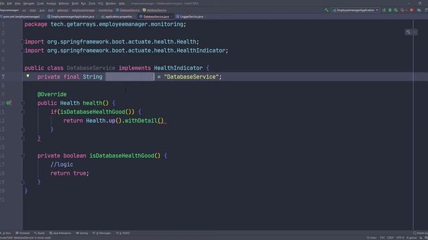Open the Build menu
Viewport: 428px width, 240px height.
75,3
